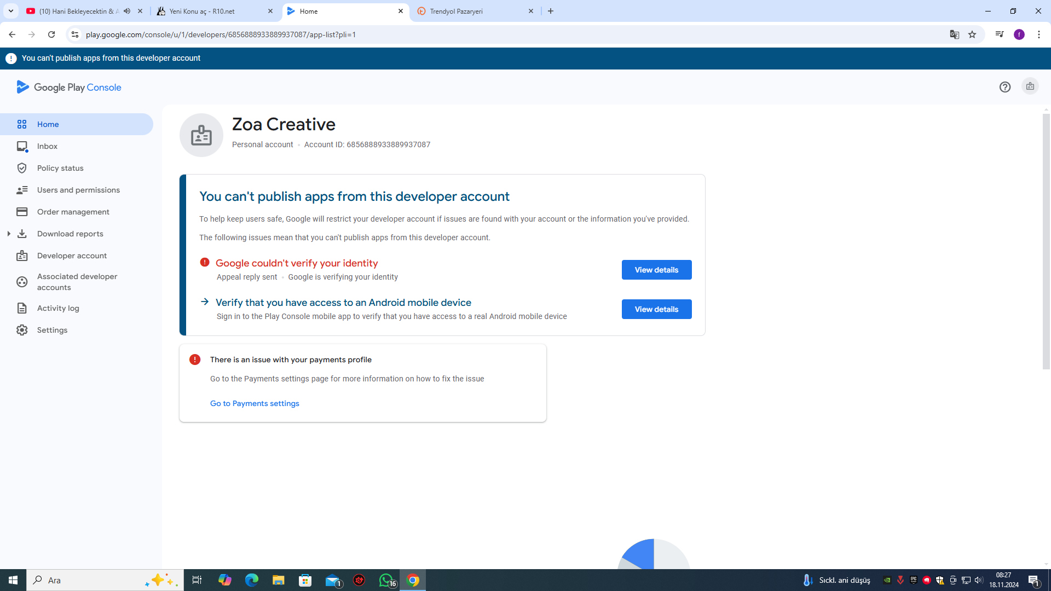This screenshot has height=591, width=1051.
Task: Click the Zoa Creative account avatar
Action: [x=201, y=135]
